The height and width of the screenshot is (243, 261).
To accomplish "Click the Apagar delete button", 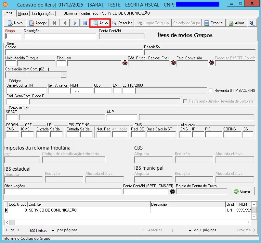I will 38,23.
